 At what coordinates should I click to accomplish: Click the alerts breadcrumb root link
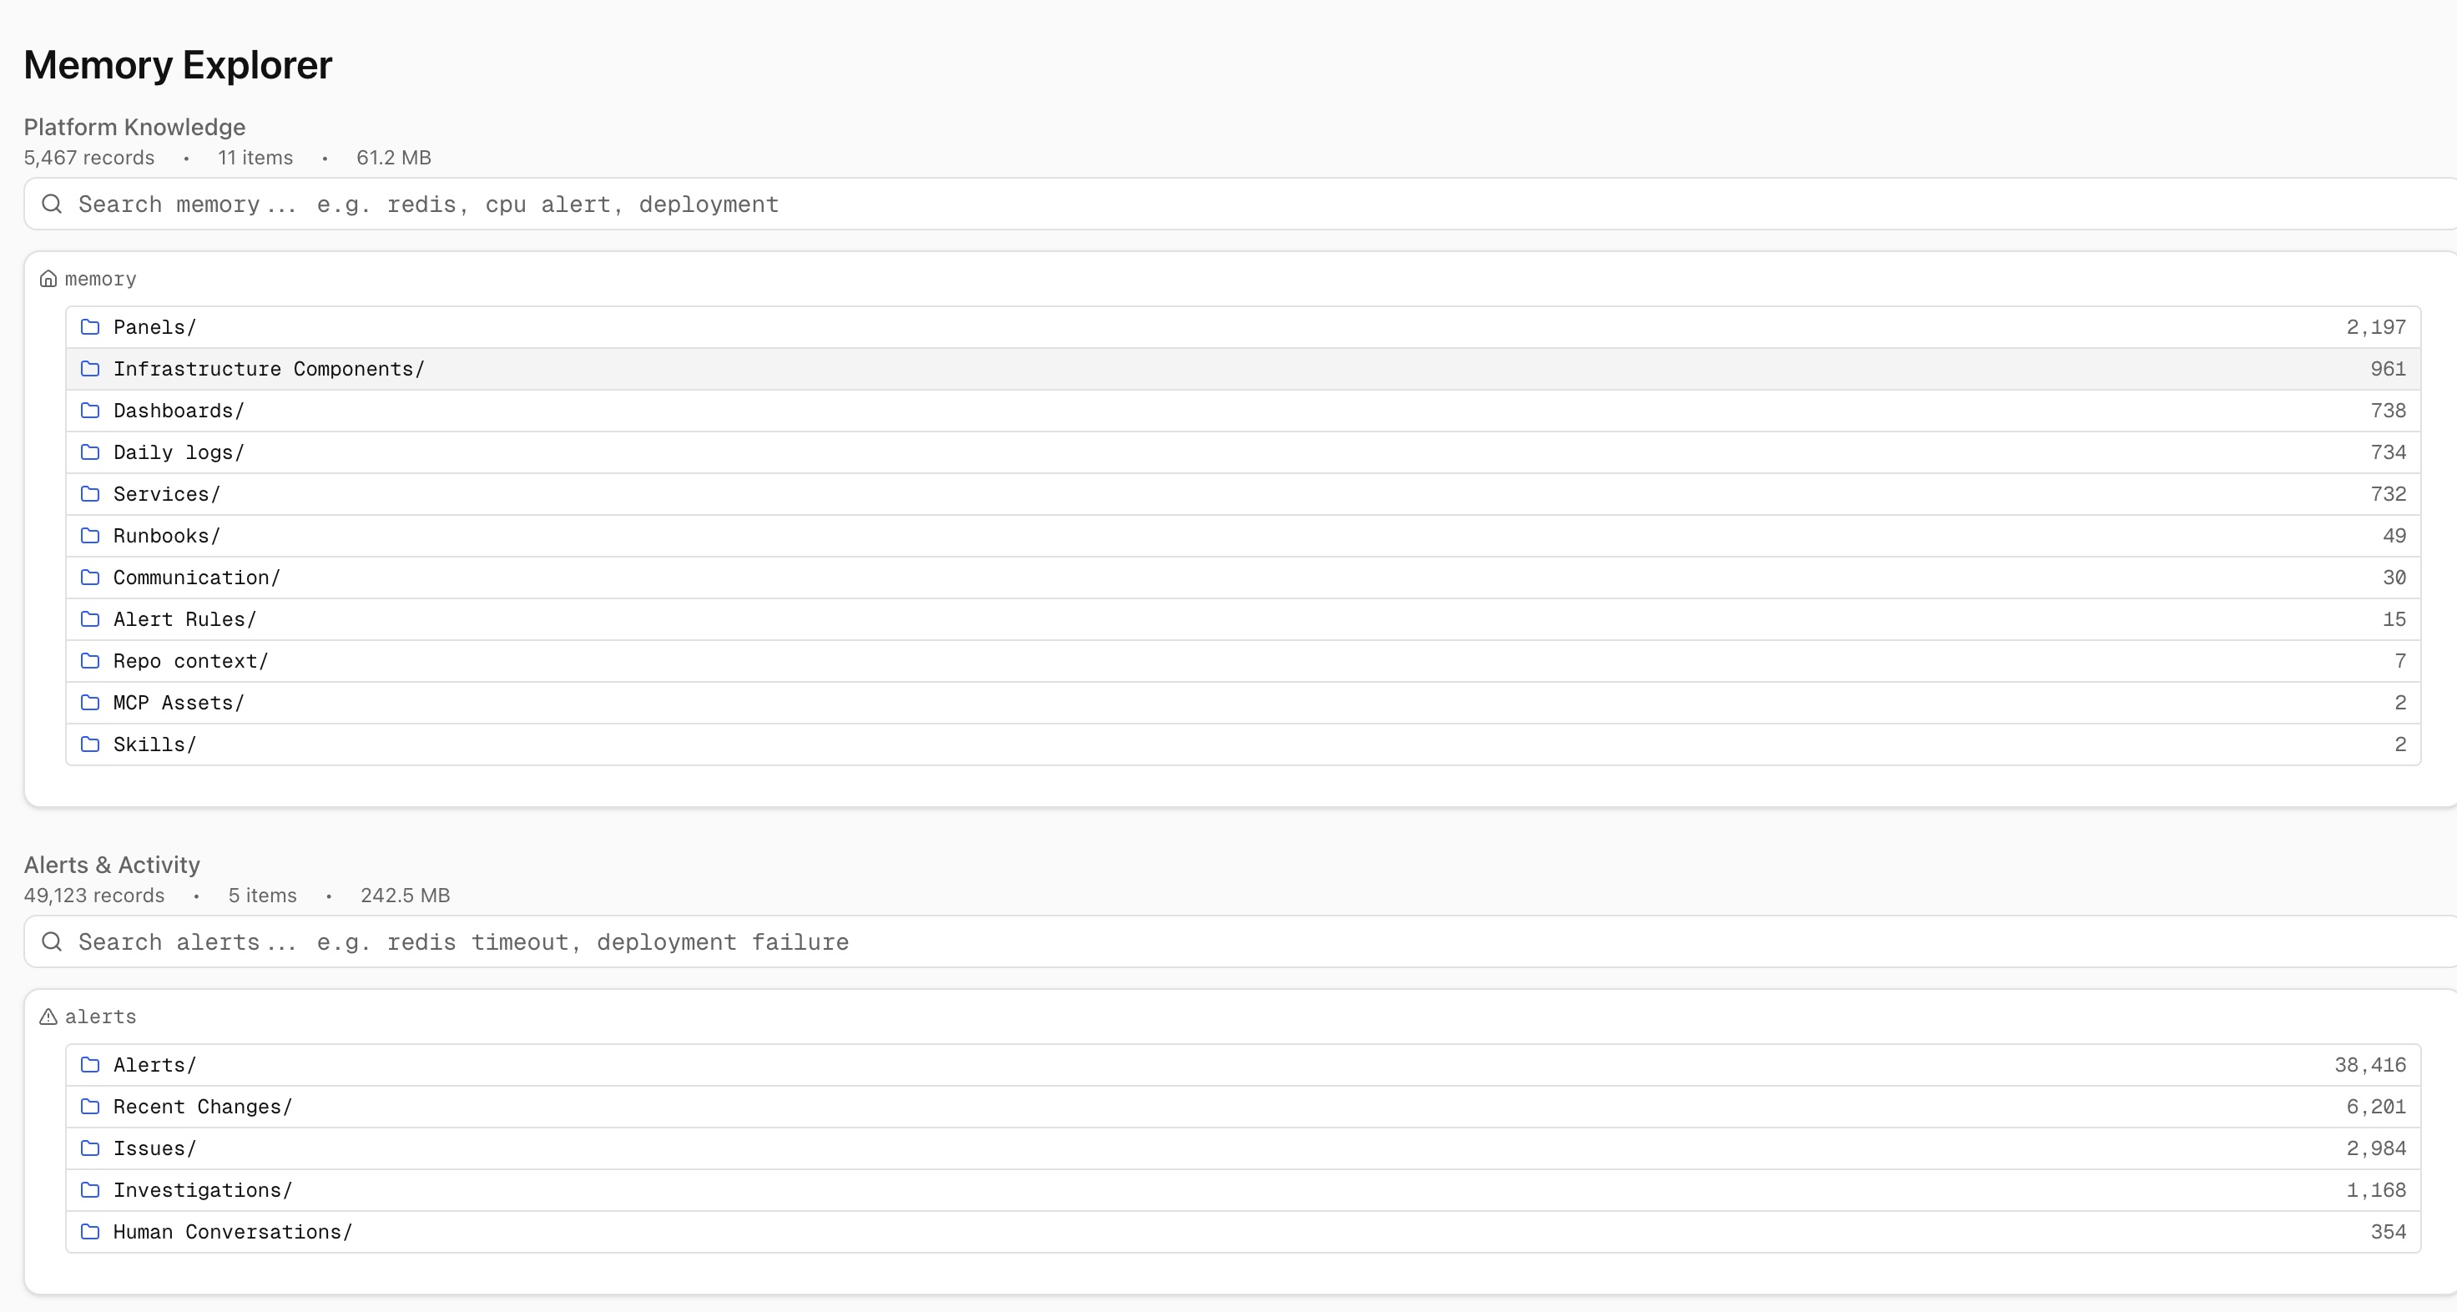[x=100, y=1017]
